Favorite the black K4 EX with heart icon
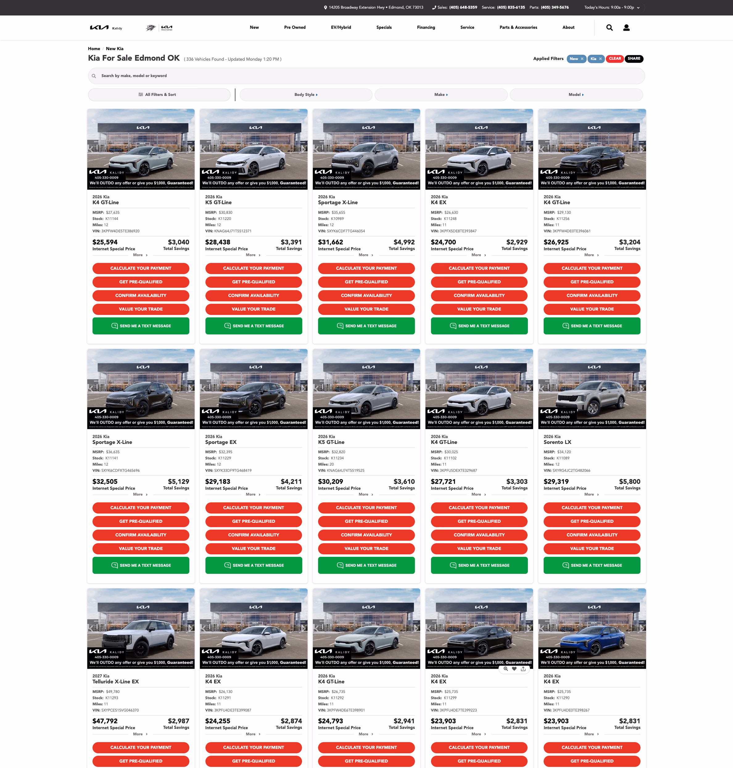The height and width of the screenshot is (768, 733). (514, 669)
